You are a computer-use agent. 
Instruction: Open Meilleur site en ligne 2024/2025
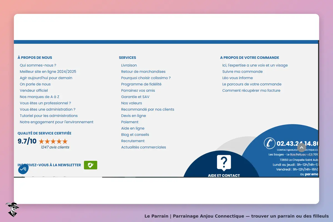coord(48,72)
